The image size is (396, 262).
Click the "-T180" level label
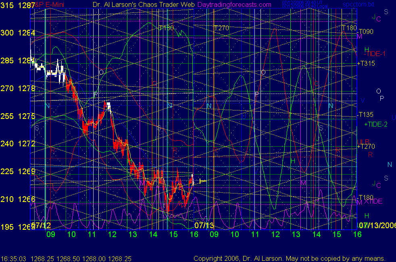coord(365,198)
